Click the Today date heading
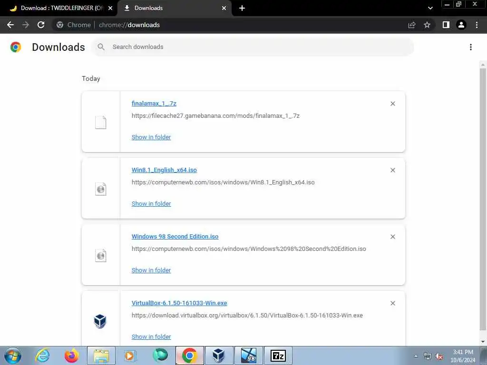The width and height of the screenshot is (487, 365). 91,78
